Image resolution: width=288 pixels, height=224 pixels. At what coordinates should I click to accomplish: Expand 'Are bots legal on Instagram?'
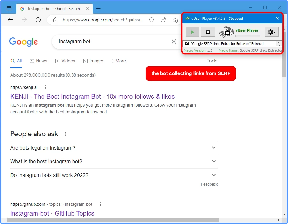tap(114, 148)
